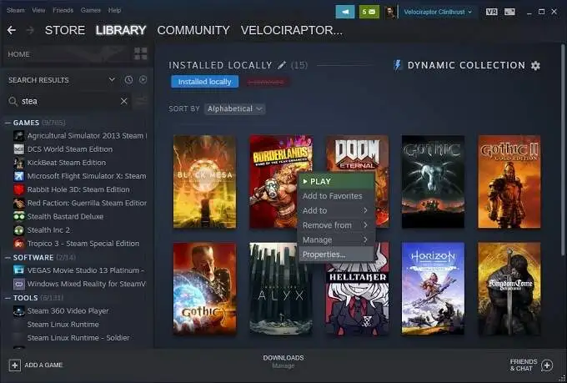Click the ready-to-play filter icon
This screenshot has width=567, height=383.
click(143, 79)
